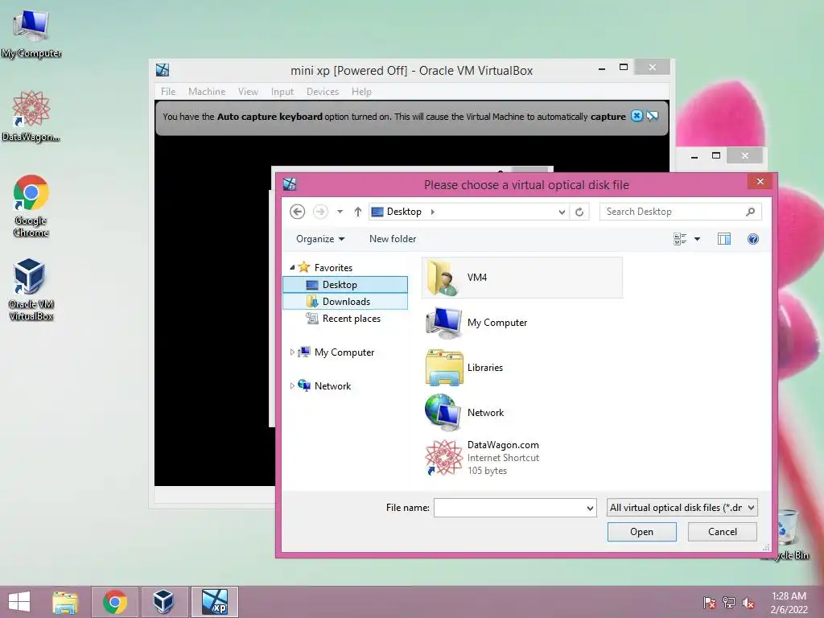Open network status tray icon
The height and width of the screenshot is (618, 824).
[729, 603]
